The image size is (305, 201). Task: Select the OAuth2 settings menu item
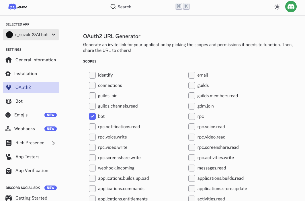pos(31,87)
